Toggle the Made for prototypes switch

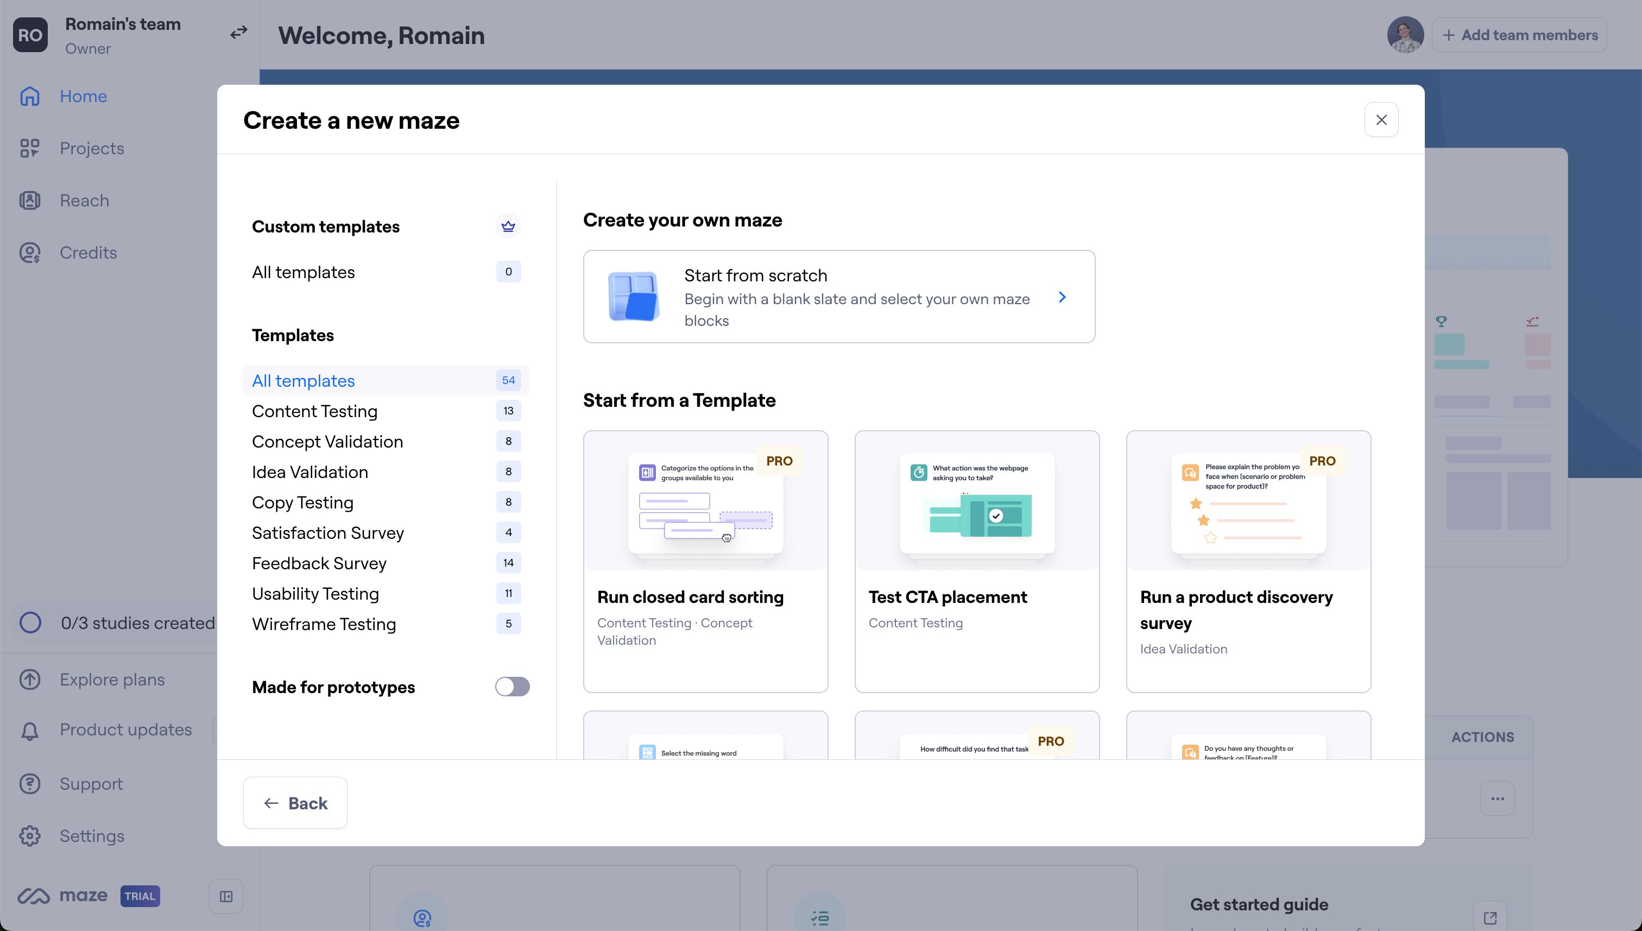click(x=512, y=687)
